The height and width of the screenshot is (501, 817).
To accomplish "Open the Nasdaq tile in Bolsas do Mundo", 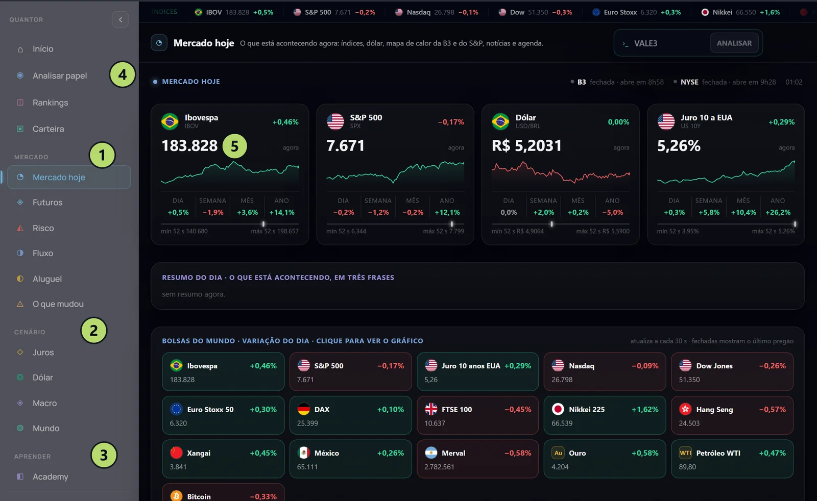I will [x=605, y=372].
